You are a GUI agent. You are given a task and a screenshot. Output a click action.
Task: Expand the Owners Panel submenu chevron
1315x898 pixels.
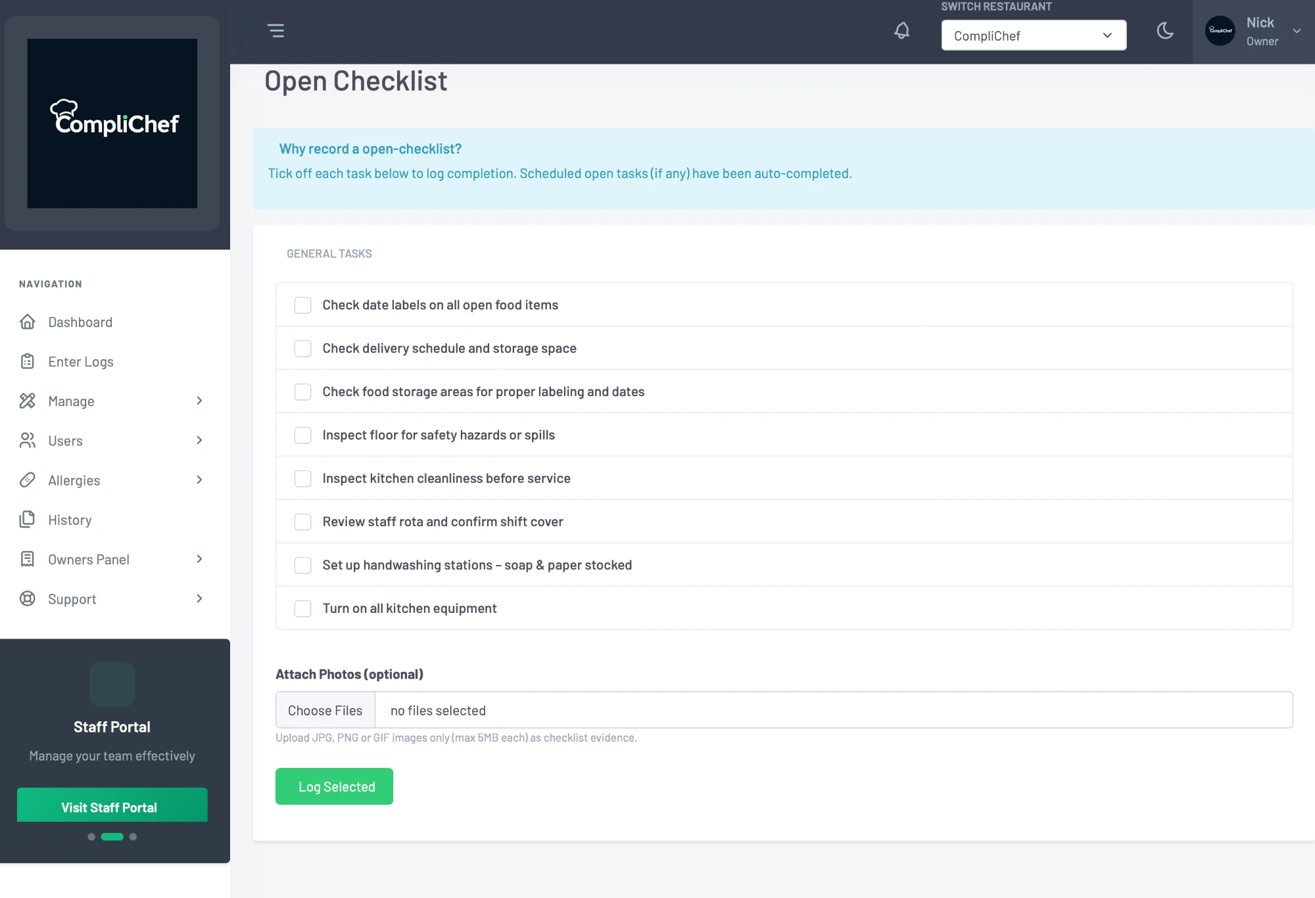click(199, 559)
